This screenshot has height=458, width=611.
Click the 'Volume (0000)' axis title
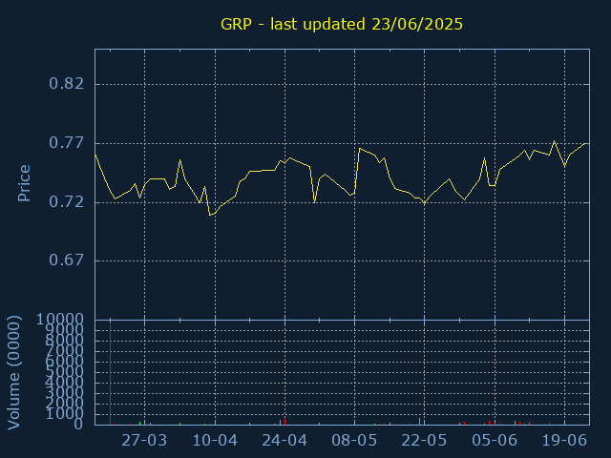13,373
